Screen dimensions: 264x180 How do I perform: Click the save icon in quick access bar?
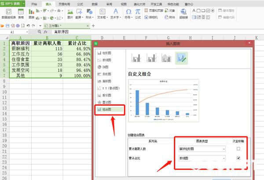[7, 26]
